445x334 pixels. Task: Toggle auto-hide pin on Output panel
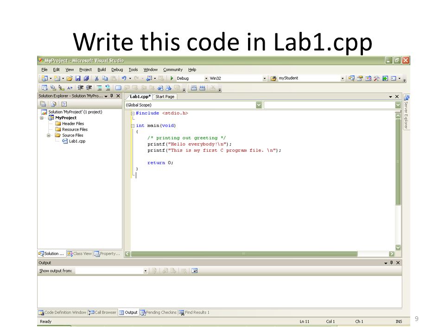tap(391, 263)
